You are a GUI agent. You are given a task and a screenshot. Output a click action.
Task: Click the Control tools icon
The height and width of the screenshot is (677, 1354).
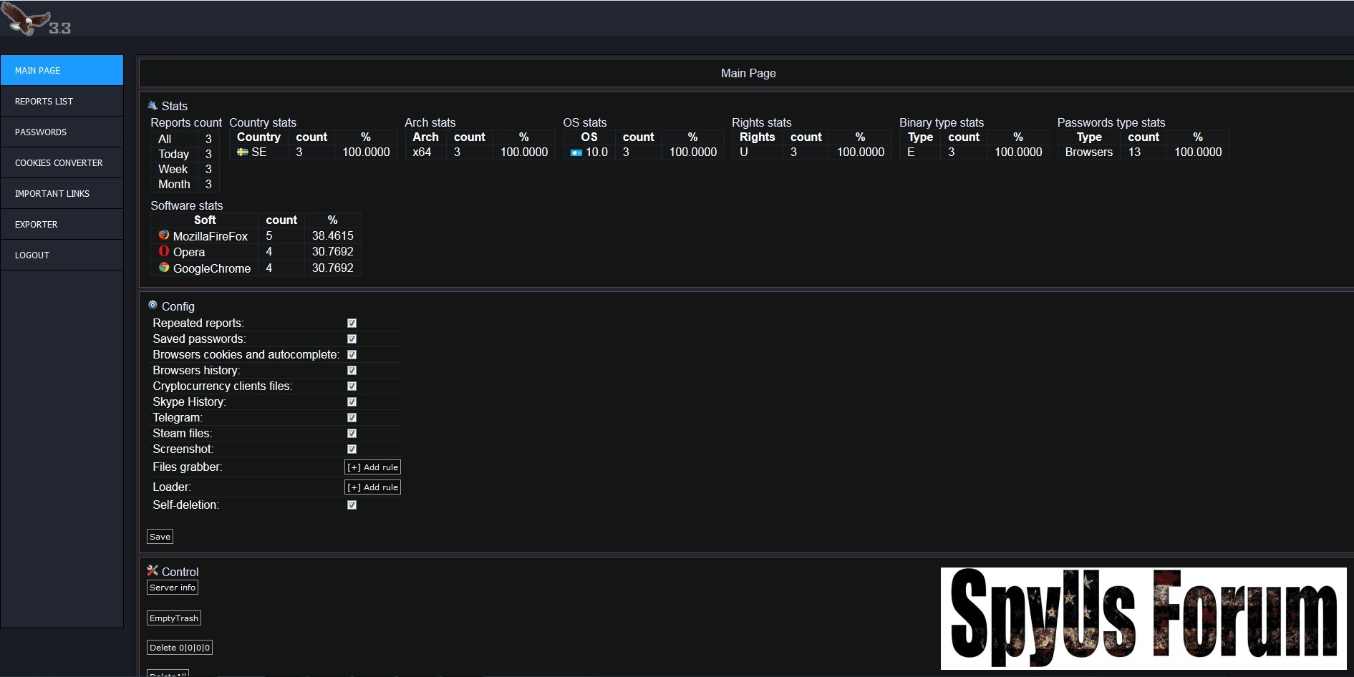[153, 570]
